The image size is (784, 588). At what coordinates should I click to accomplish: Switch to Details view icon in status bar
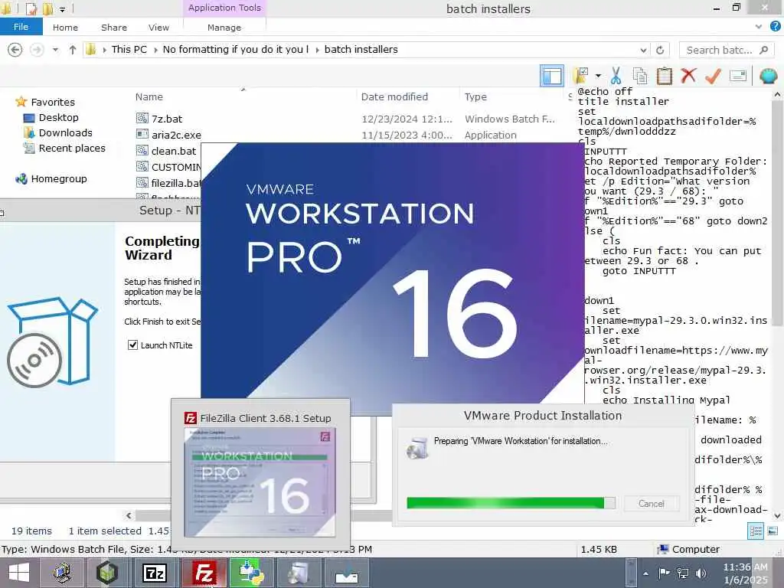[x=756, y=531]
